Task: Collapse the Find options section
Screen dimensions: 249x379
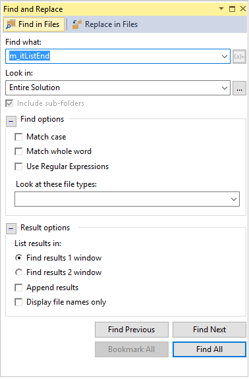Action: tap(11, 121)
